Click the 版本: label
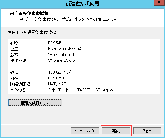Image resolution: width=165 pixels, height=138 pixels. coord(15,55)
